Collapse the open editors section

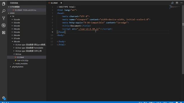click(x=9, y=7)
